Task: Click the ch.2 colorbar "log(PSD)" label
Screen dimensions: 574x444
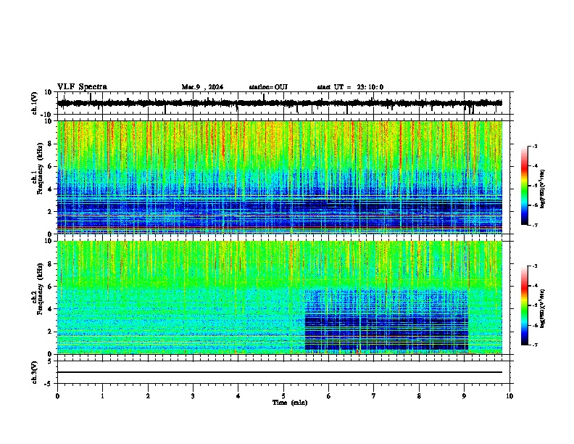Action: click(542, 308)
